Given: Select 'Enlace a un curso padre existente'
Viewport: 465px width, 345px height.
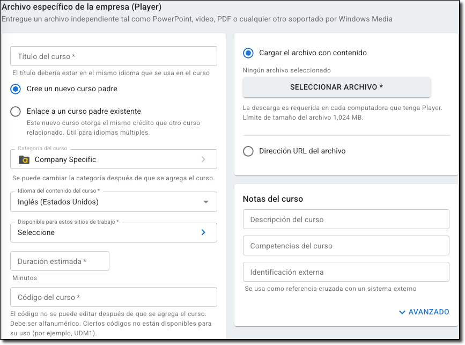Looking at the screenshot, I should click(x=16, y=112).
